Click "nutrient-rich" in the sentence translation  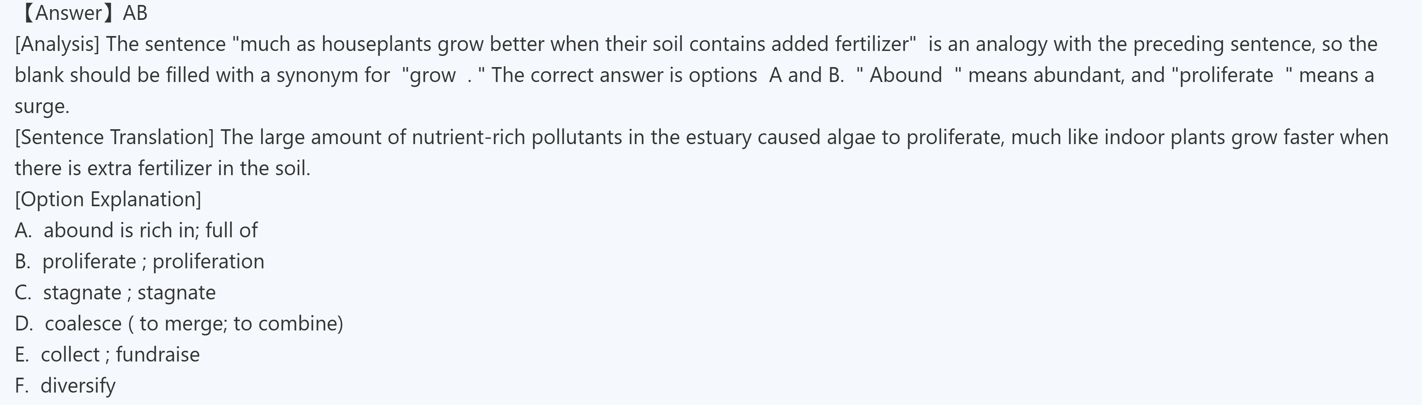468,137
